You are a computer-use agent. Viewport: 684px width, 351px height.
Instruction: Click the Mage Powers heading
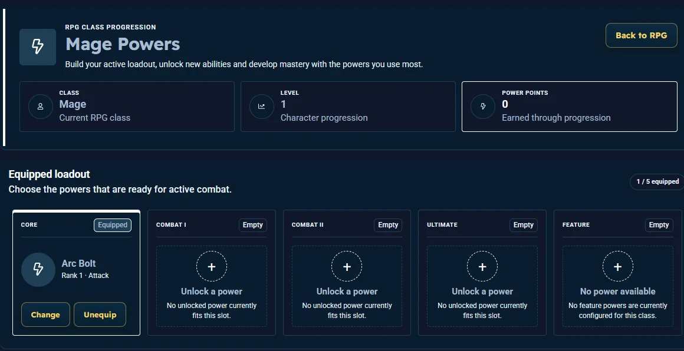tap(123, 44)
